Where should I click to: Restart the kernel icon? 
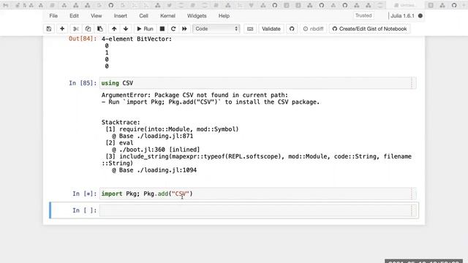click(x=173, y=29)
